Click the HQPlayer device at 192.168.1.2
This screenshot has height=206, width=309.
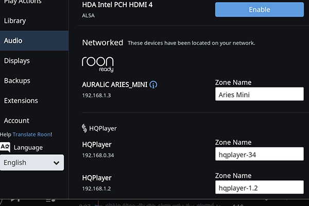[x=97, y=178]
